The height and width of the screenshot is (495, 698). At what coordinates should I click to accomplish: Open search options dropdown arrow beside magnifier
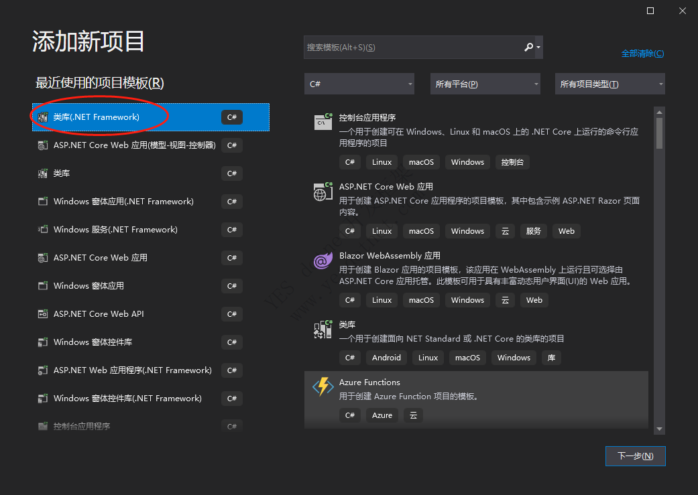tap(538, 47)
